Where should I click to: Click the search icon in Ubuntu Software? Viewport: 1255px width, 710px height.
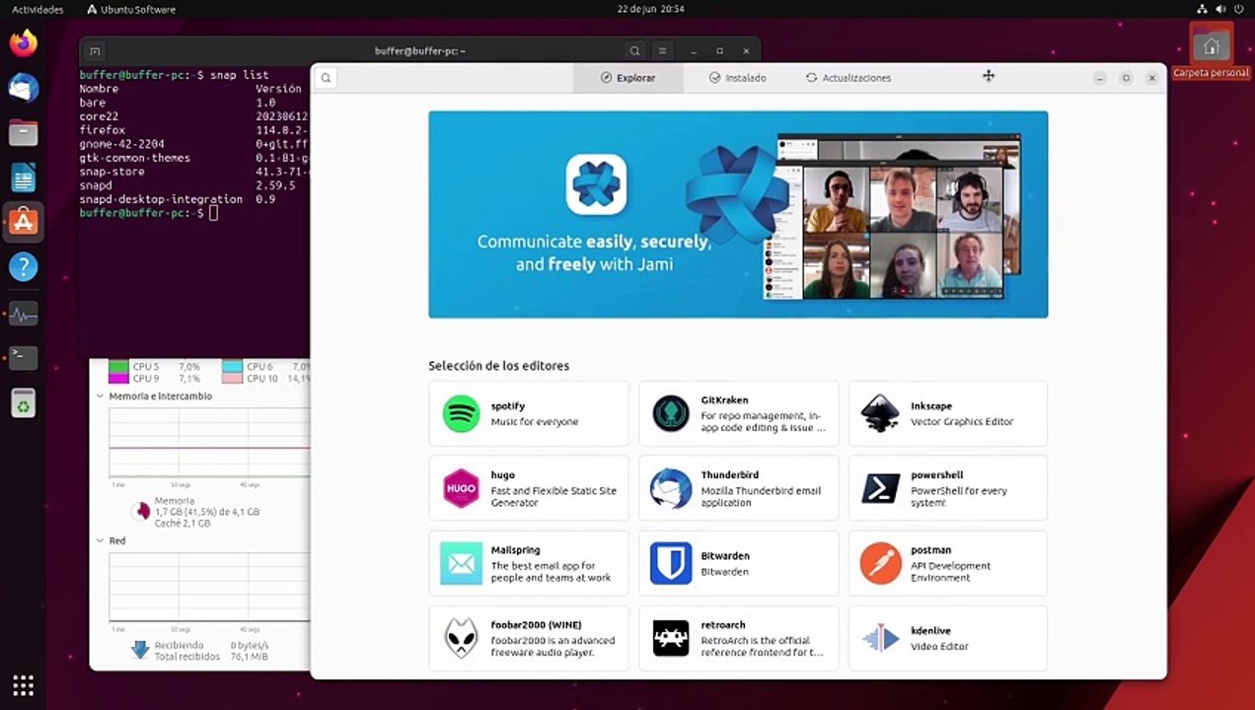(x=327, y=78)
